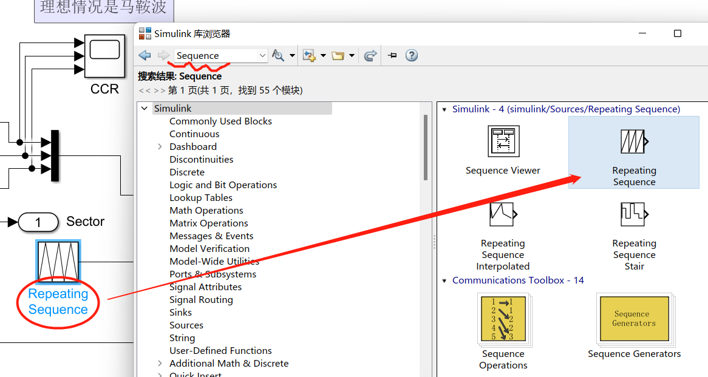Click the open folder icon in toolbar
The height and width of the screenshot is (377, 708).
coord(338,55)
